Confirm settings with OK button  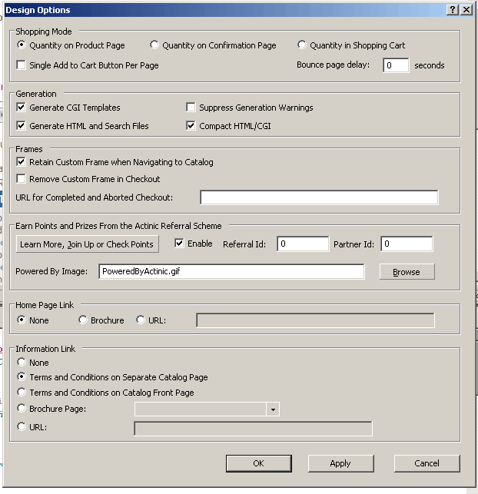click(x=258, y=463)
